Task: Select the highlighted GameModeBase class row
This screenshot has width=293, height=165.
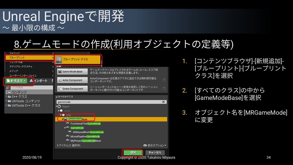Action: pos(111,119)
